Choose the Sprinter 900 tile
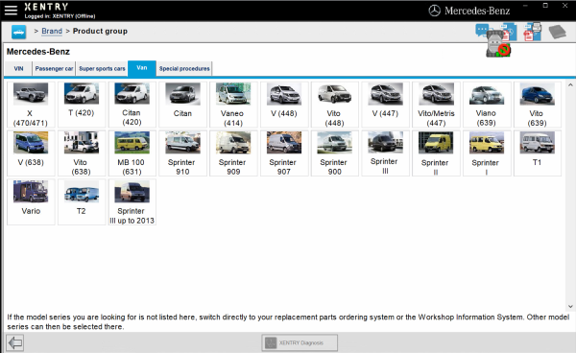The image size is (576, 353). tap(335, 153)
